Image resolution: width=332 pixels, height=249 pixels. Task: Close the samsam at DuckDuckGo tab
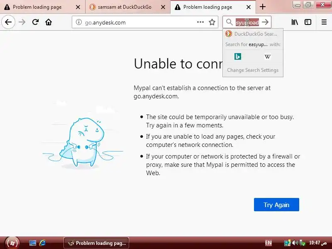coord(163,7)
